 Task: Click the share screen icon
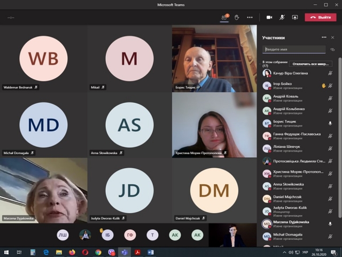[x=294, y=17]
